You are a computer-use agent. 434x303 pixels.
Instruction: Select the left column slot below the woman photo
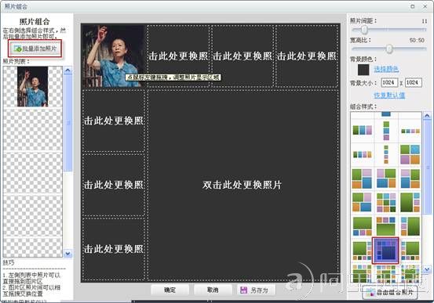pos(113,121)
